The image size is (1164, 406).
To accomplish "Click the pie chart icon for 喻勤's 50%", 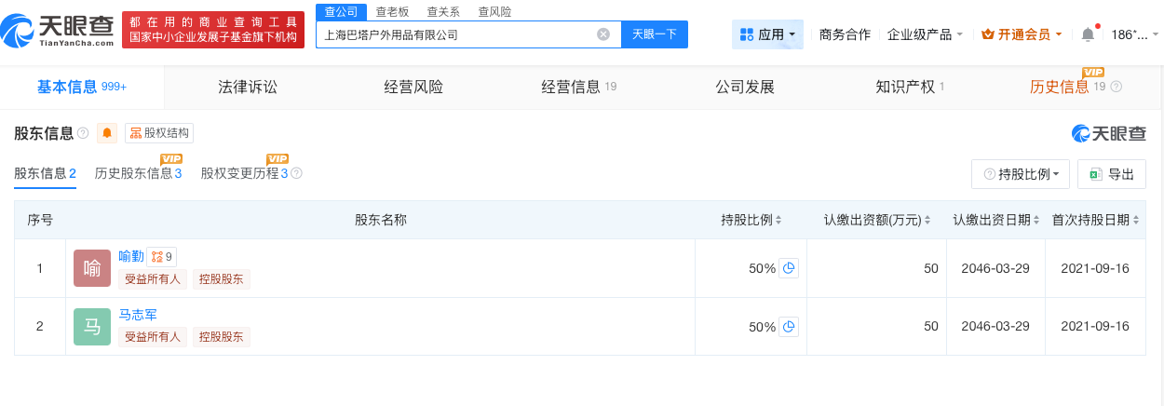I will click(x=789, y=268).
